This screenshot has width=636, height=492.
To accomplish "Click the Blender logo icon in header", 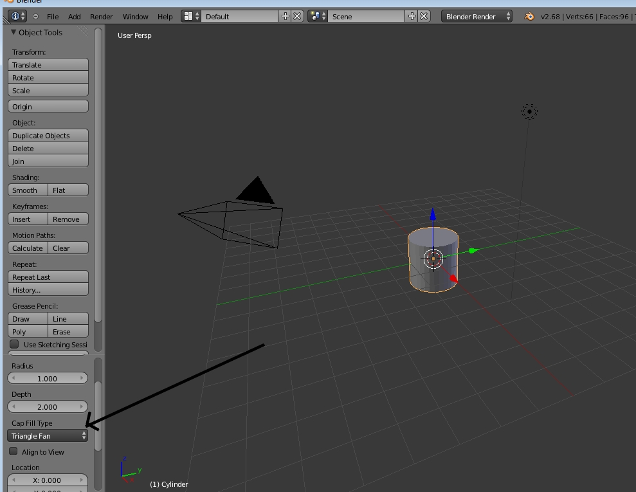I will 529,17.
